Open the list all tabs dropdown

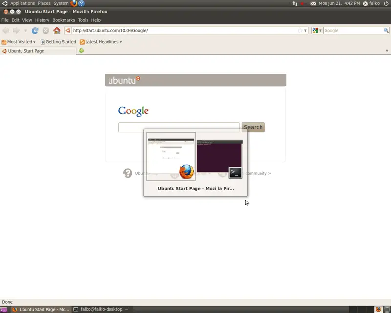(387, 51)
